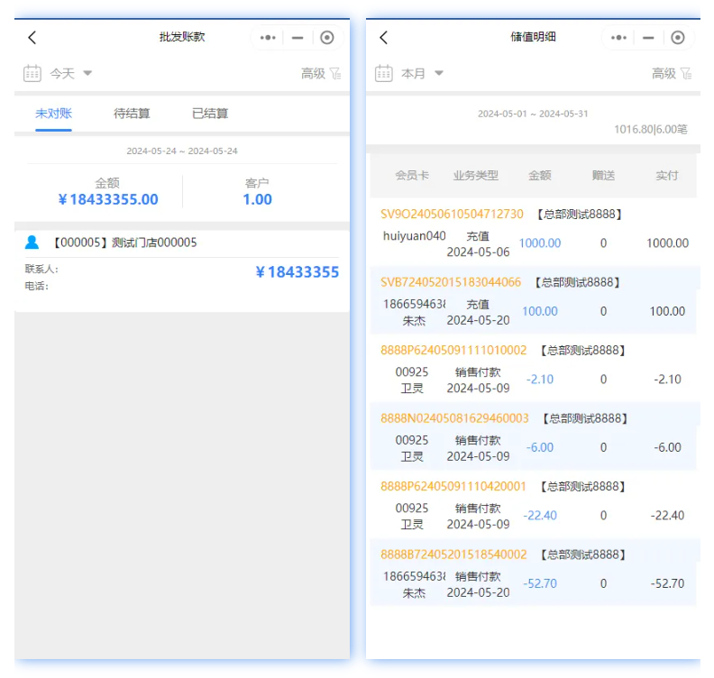Click the ¥18433355 amount for 测试门店000005
The image size is (714, 678).
[297, 272]
